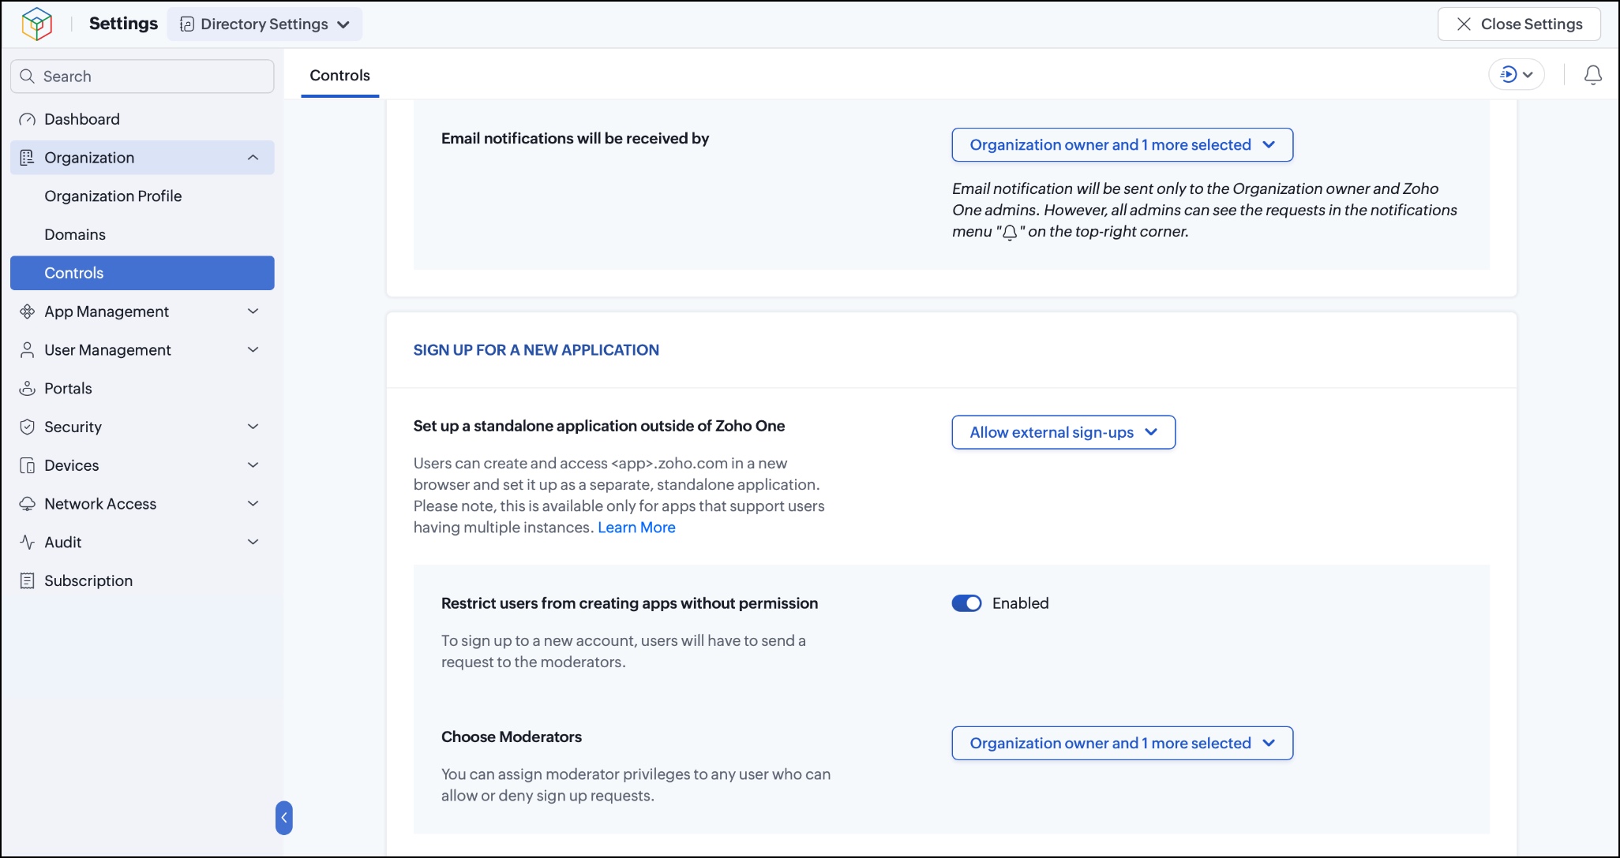The height and width of the screenshot is (858, 1620).
Task: Click the Dashboard gauge icon
Action: (x=27, y=119)
